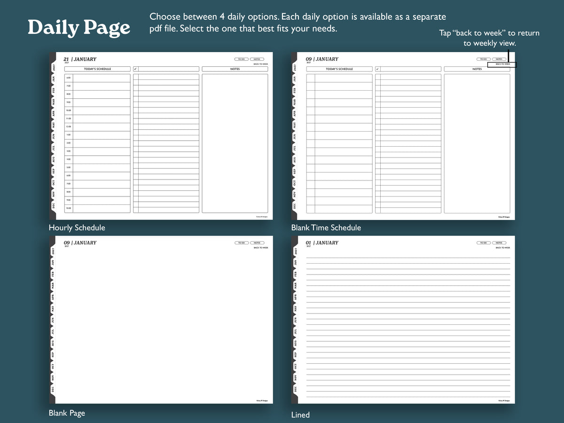Select the 11:00 time slot row
The image size is (564, 423).
pyautogui.click(x=97, y=119)
